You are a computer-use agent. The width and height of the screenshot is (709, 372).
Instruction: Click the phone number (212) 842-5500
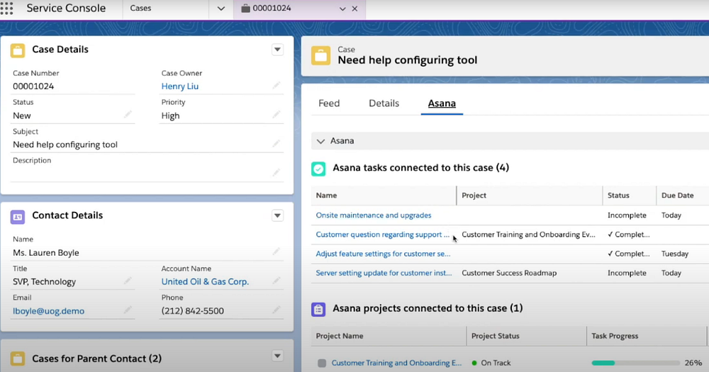[x=193, y=311]
